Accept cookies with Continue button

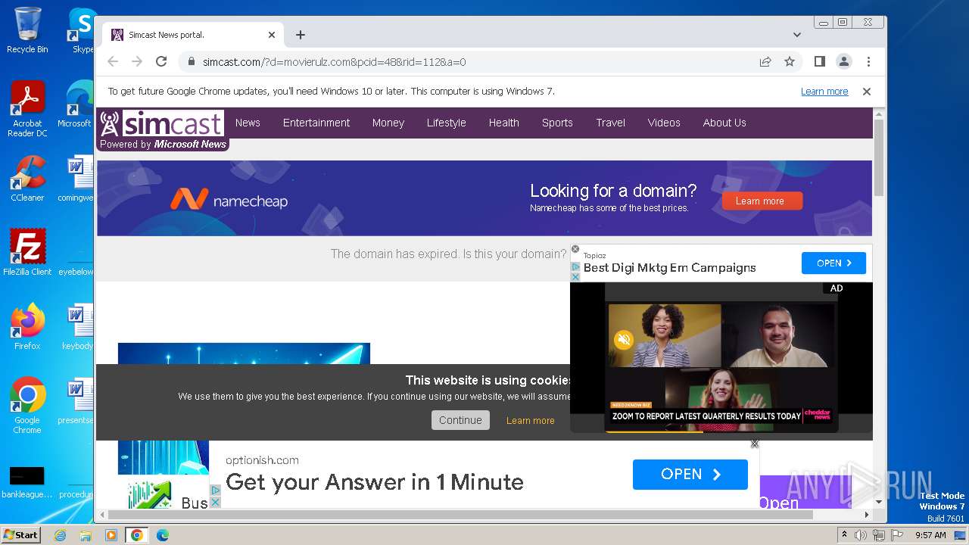click(x=460, y=420)
